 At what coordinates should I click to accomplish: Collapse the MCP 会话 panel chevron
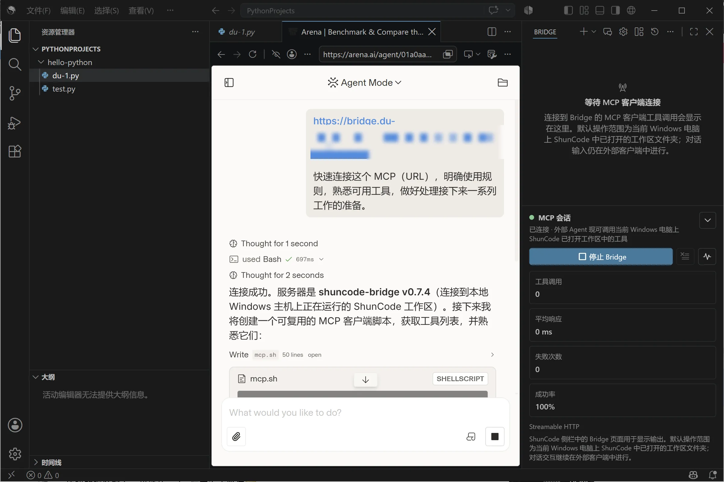707,220
